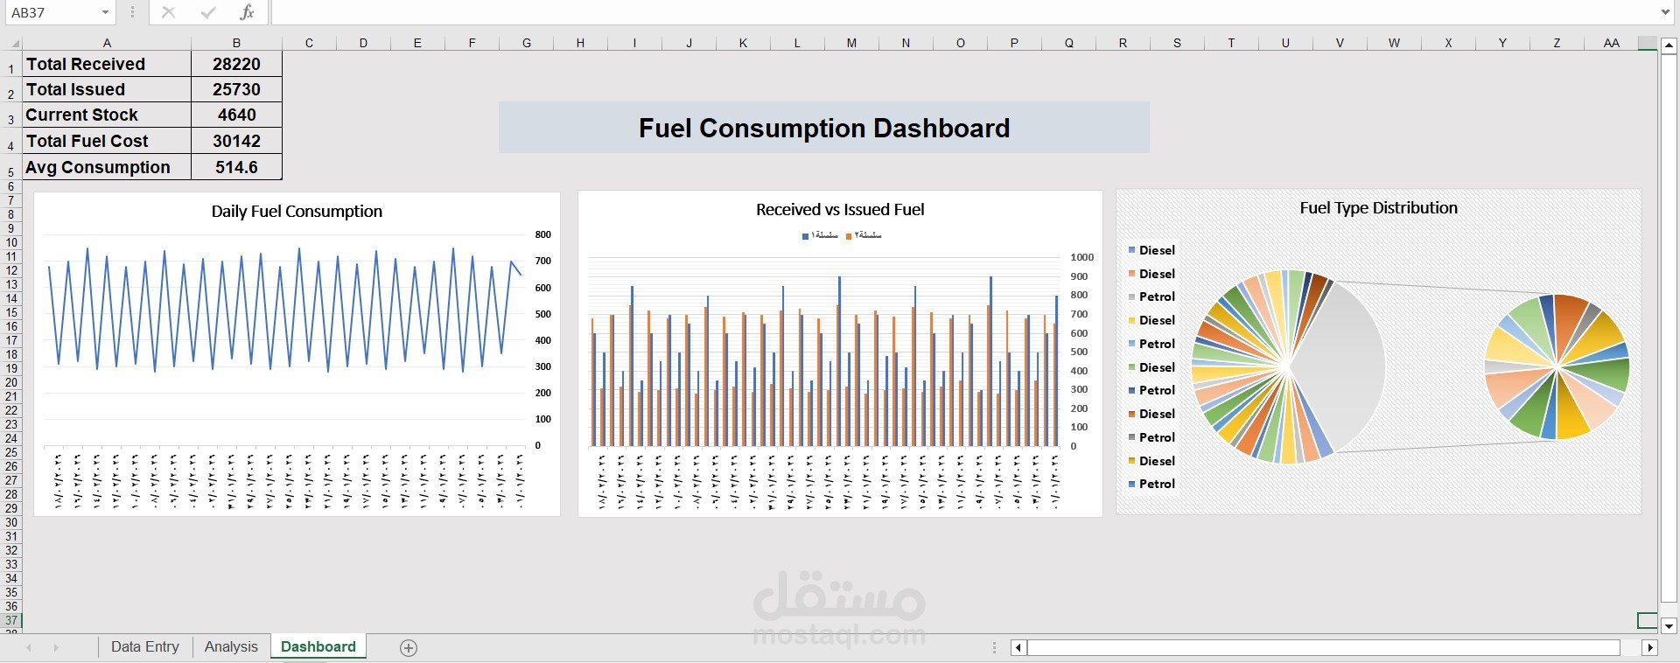Click the next sheet navigation arrow
The width and height of the screenshot is (1680, 663).
pyautogui.click(x=56, y=647)
